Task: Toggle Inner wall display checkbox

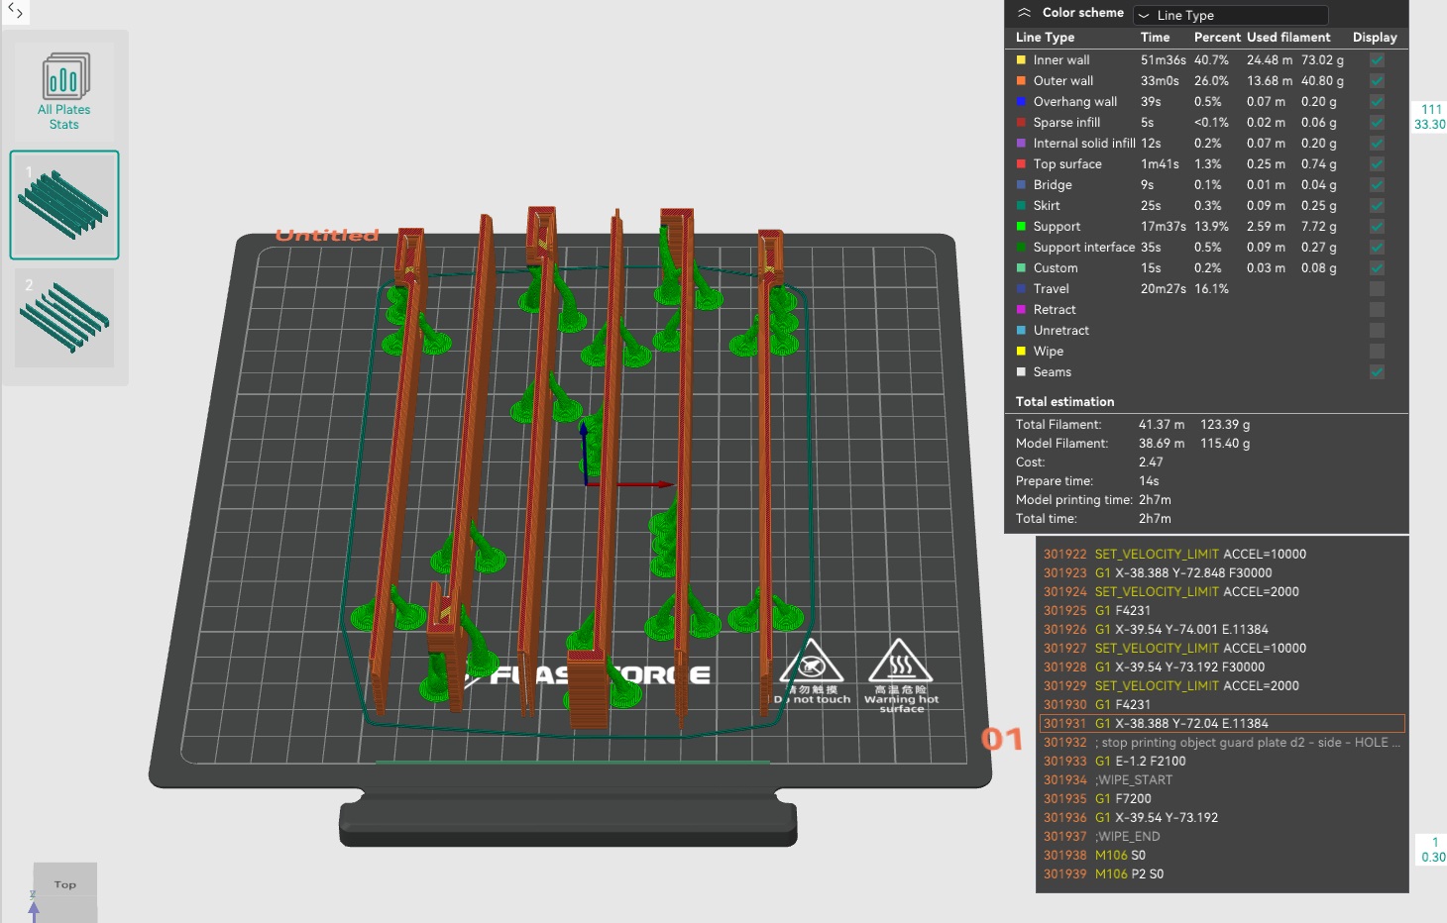Action: [x=1377, y=59]
